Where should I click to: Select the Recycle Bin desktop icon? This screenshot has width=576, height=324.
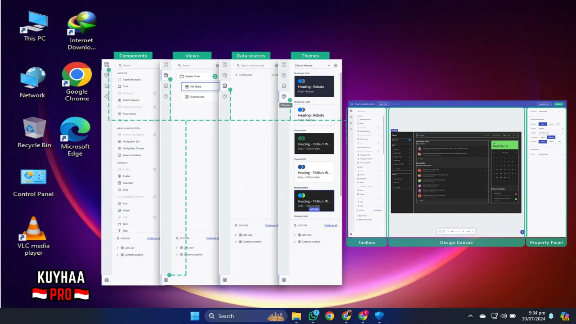point(34,133)
